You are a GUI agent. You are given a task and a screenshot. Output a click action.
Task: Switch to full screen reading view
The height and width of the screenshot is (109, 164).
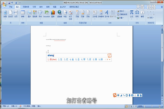point(129,106)
